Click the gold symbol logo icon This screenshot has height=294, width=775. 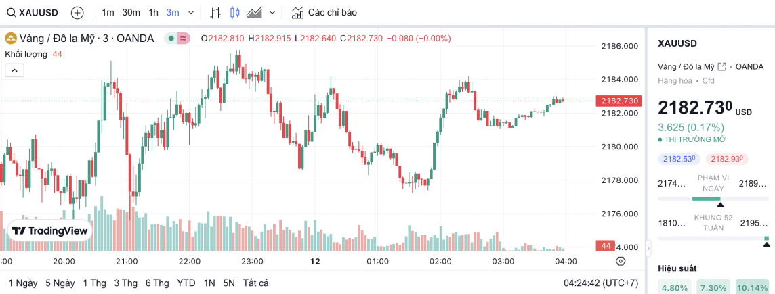coord(11,39)
